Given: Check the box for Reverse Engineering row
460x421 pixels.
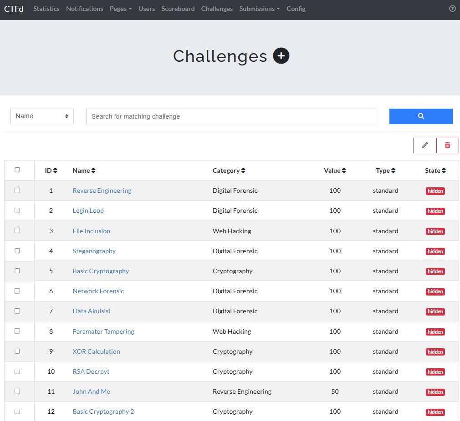Looking at the screenshot, I should (x=17, y=190).
